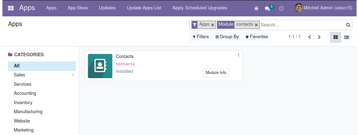Go to previous page arrow
The image size is (359, 135).
pos(309,37)
